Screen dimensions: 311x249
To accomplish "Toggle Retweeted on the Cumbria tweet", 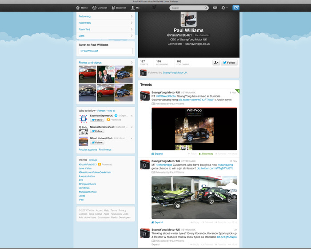I will 206,154.
